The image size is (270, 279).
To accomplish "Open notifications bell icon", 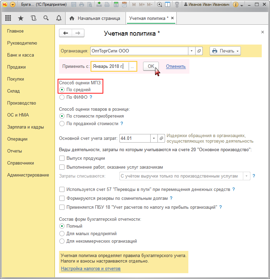I will (x=59, y=18).
